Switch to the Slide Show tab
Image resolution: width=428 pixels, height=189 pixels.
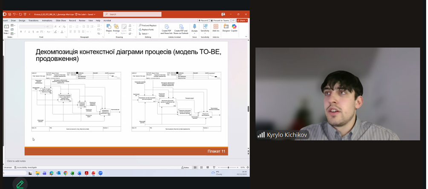click(61, 20)
